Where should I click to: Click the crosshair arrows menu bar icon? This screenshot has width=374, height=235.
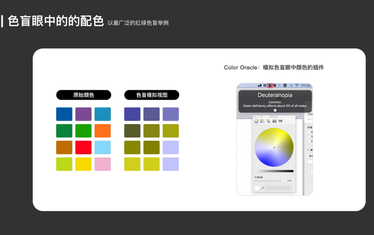pos(291,85)
